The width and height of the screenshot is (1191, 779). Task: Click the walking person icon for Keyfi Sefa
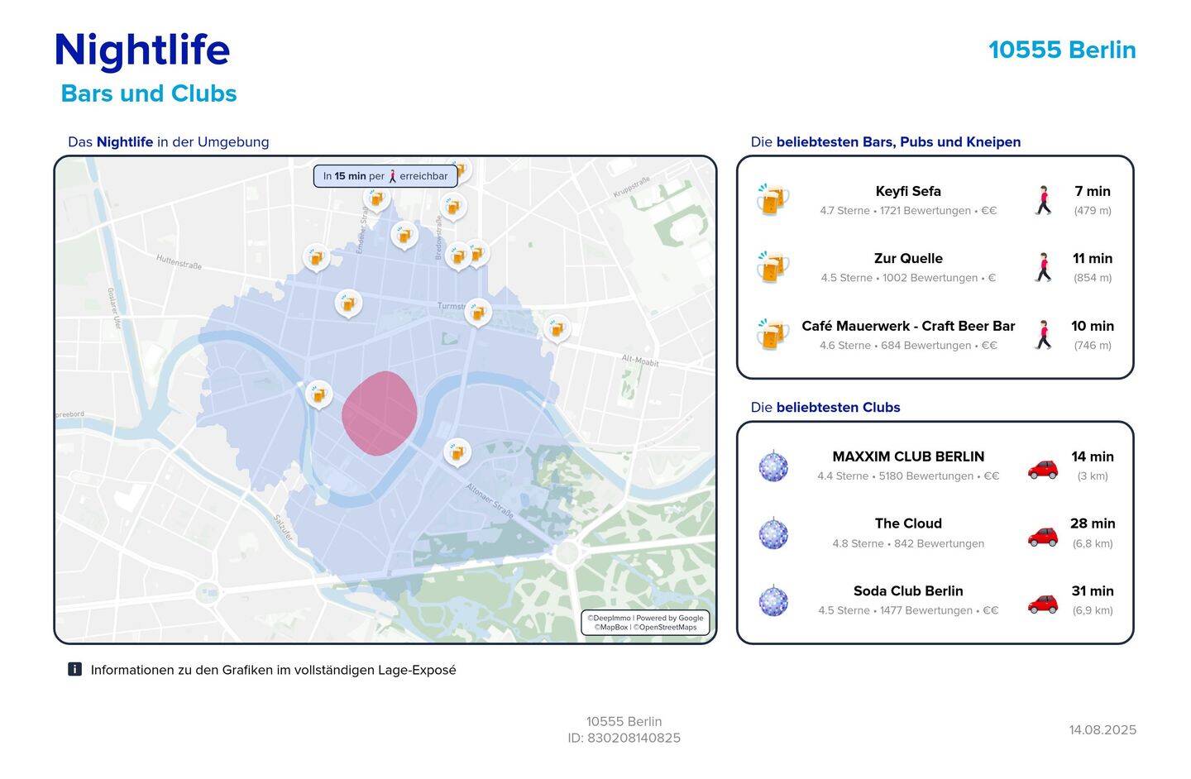pyautogui.click(x=1044, y=200)
